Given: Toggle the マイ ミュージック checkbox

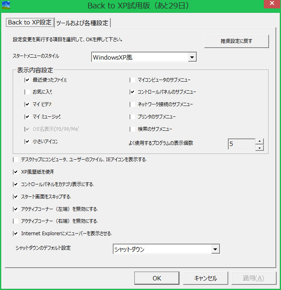Looking at the screenshot, I should [27, 117].
